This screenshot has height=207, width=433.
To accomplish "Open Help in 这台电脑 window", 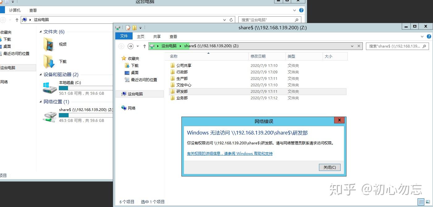I will 301,10.
